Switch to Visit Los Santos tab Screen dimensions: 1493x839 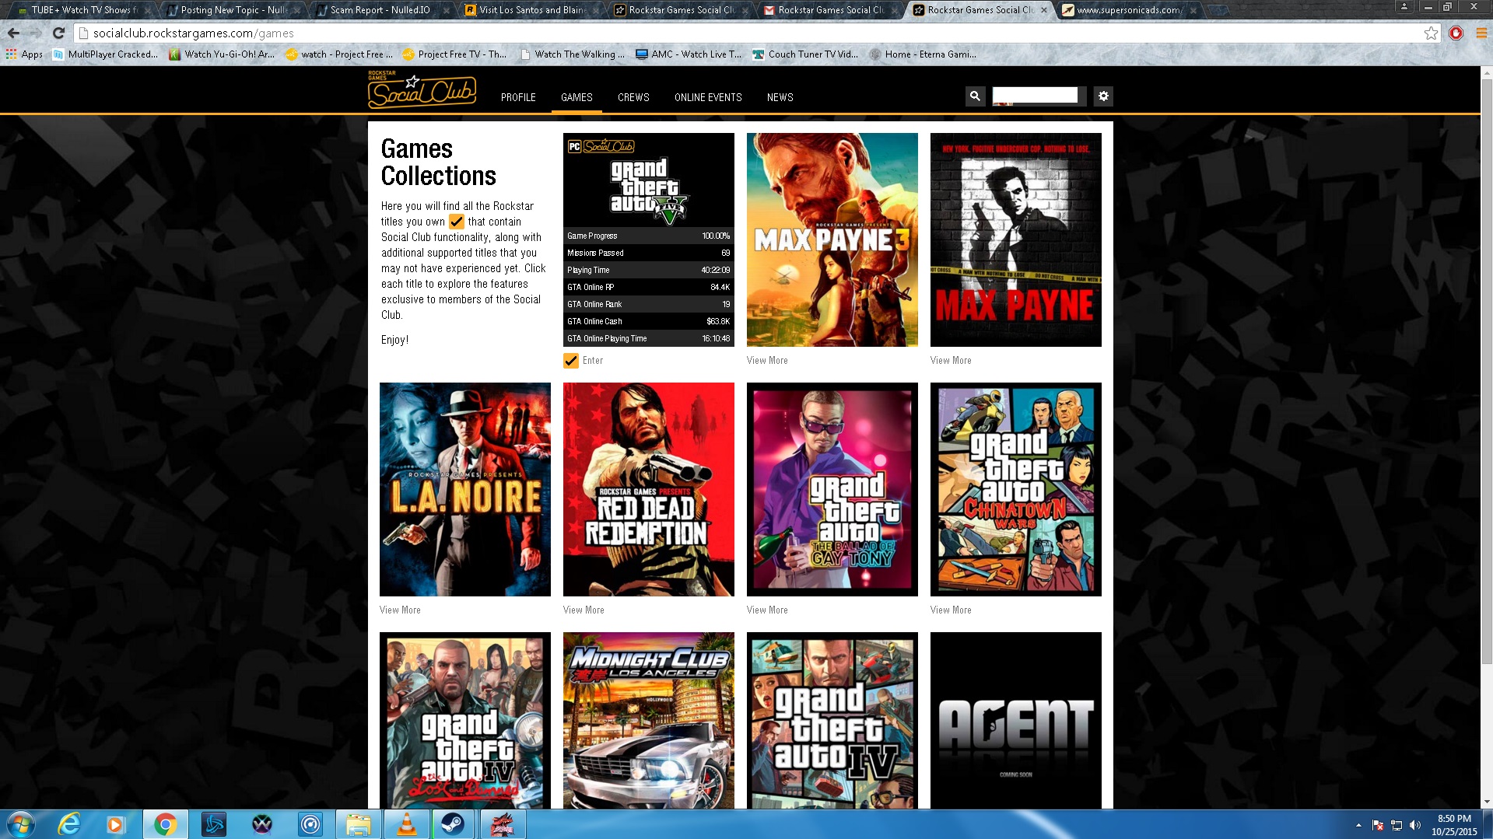(532, 10)
